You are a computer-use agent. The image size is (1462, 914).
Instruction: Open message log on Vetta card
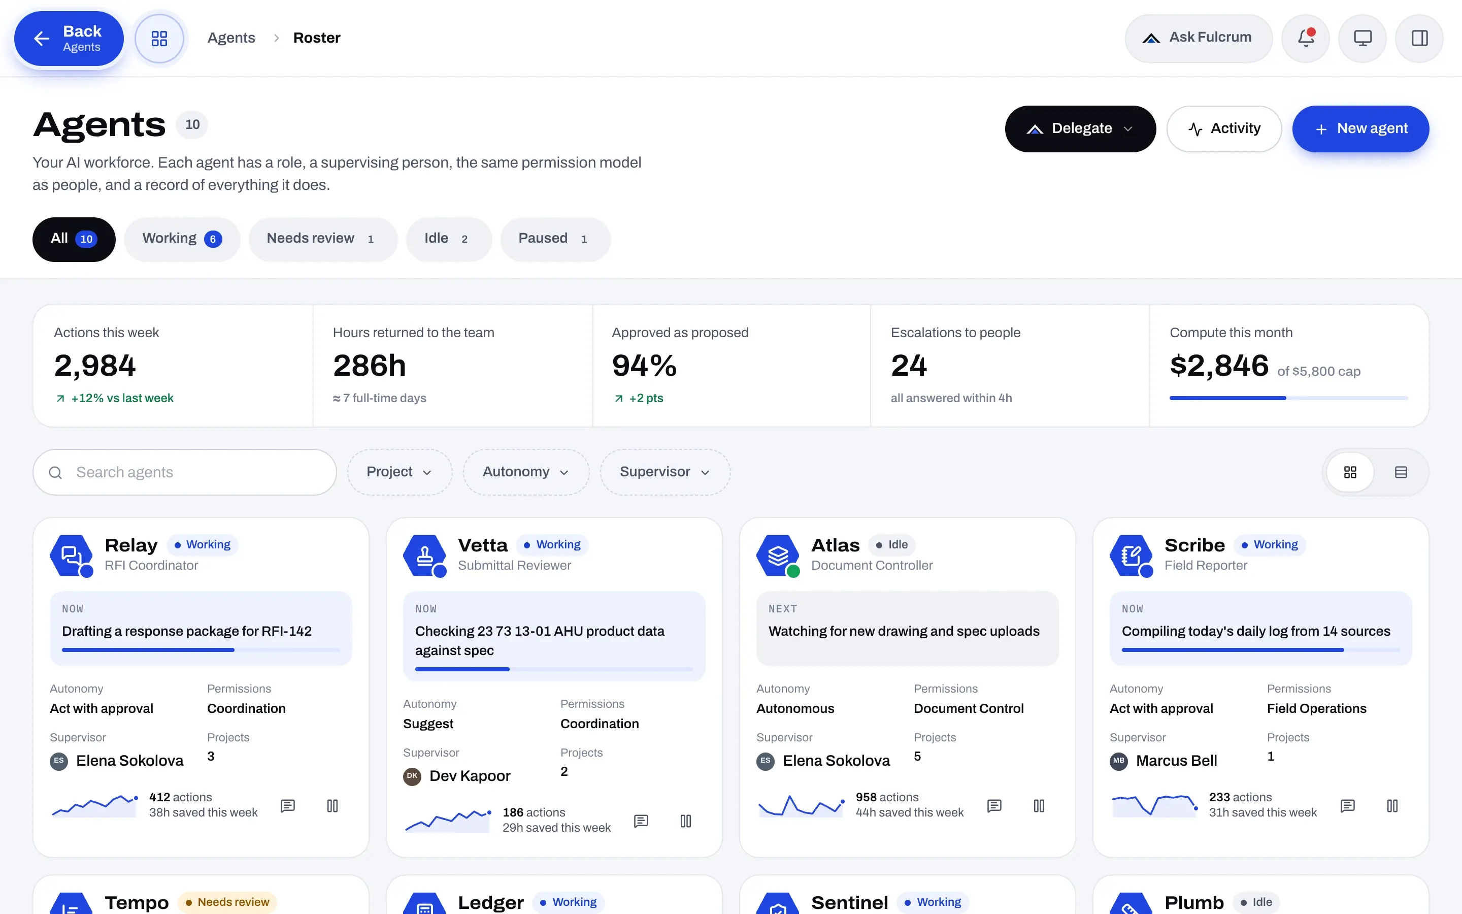[641, 820]
